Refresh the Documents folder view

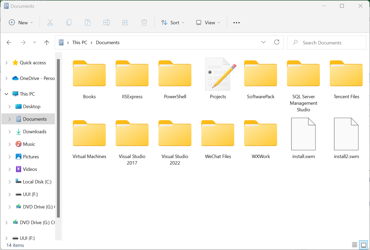pyautogui.click(x=277, y=42)
